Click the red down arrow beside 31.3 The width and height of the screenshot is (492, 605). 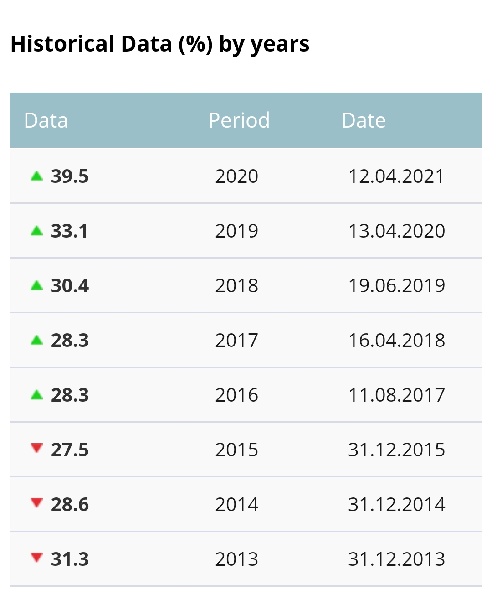tap(36, 558)
